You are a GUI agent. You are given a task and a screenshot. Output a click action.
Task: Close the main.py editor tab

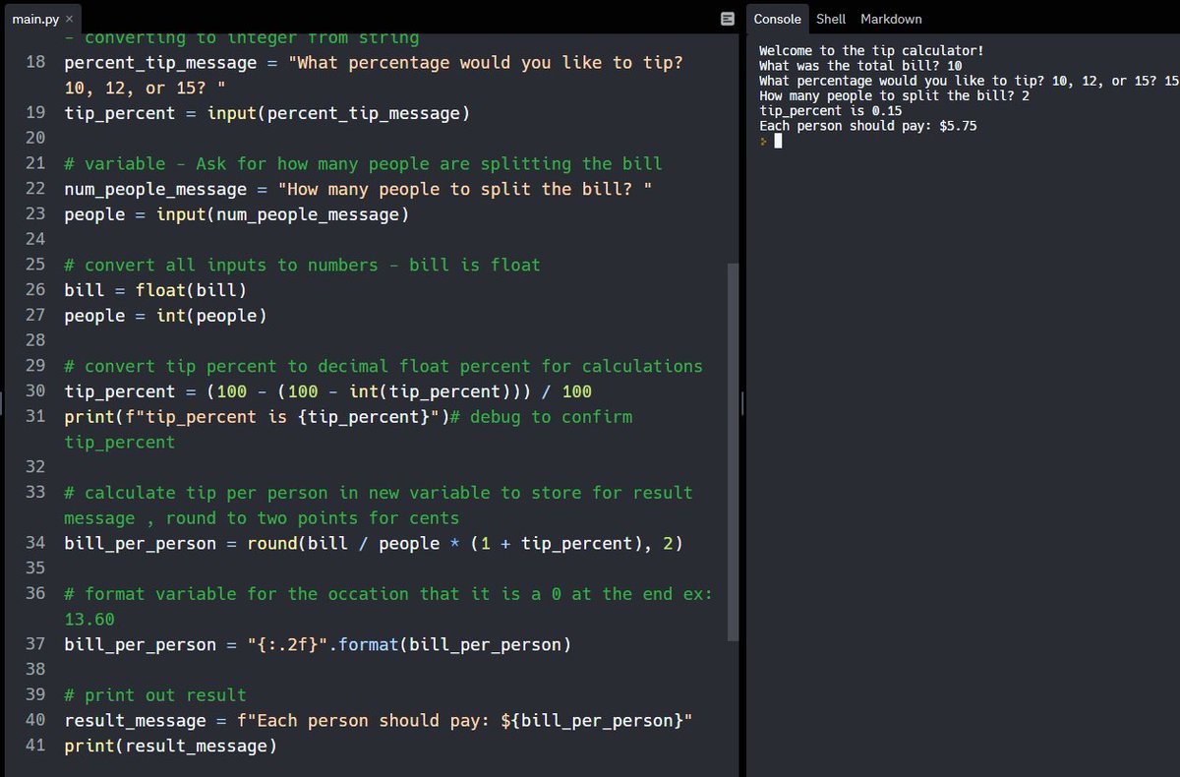coord(69,19)
